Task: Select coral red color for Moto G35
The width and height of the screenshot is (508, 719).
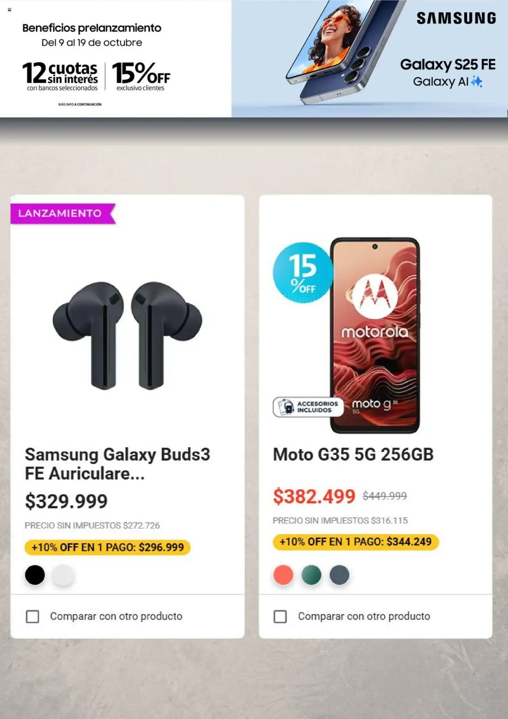Action: (283, 575)
